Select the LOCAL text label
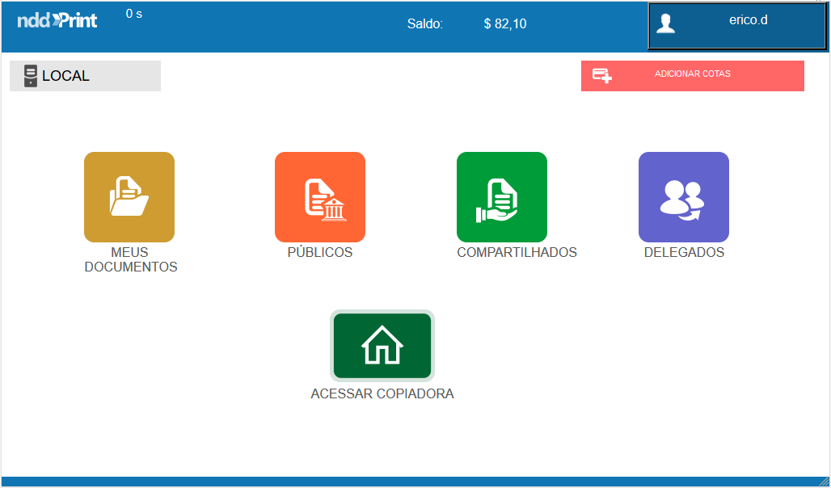This screenshot has width=831, height=488. pos(65,76)
